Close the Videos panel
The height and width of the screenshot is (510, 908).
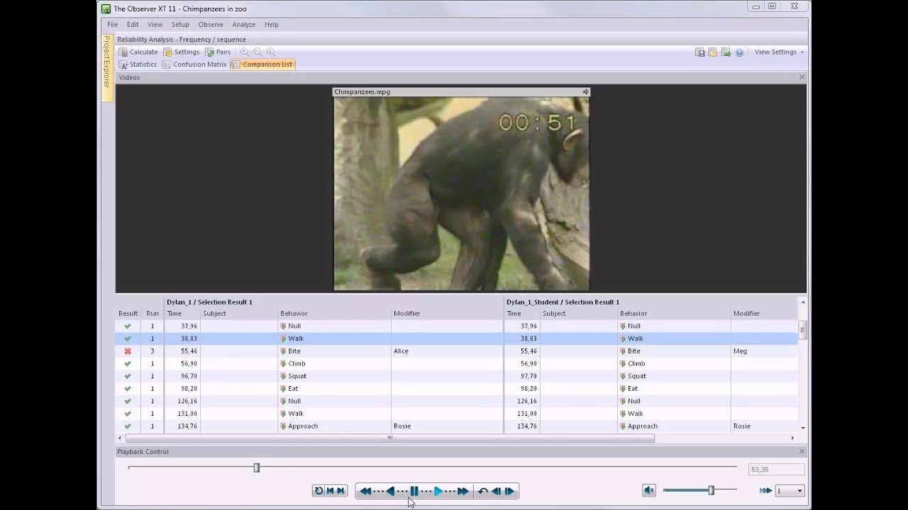pos(802,77)
